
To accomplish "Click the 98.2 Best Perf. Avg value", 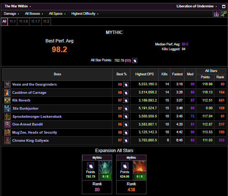I will tap(59, 49).
